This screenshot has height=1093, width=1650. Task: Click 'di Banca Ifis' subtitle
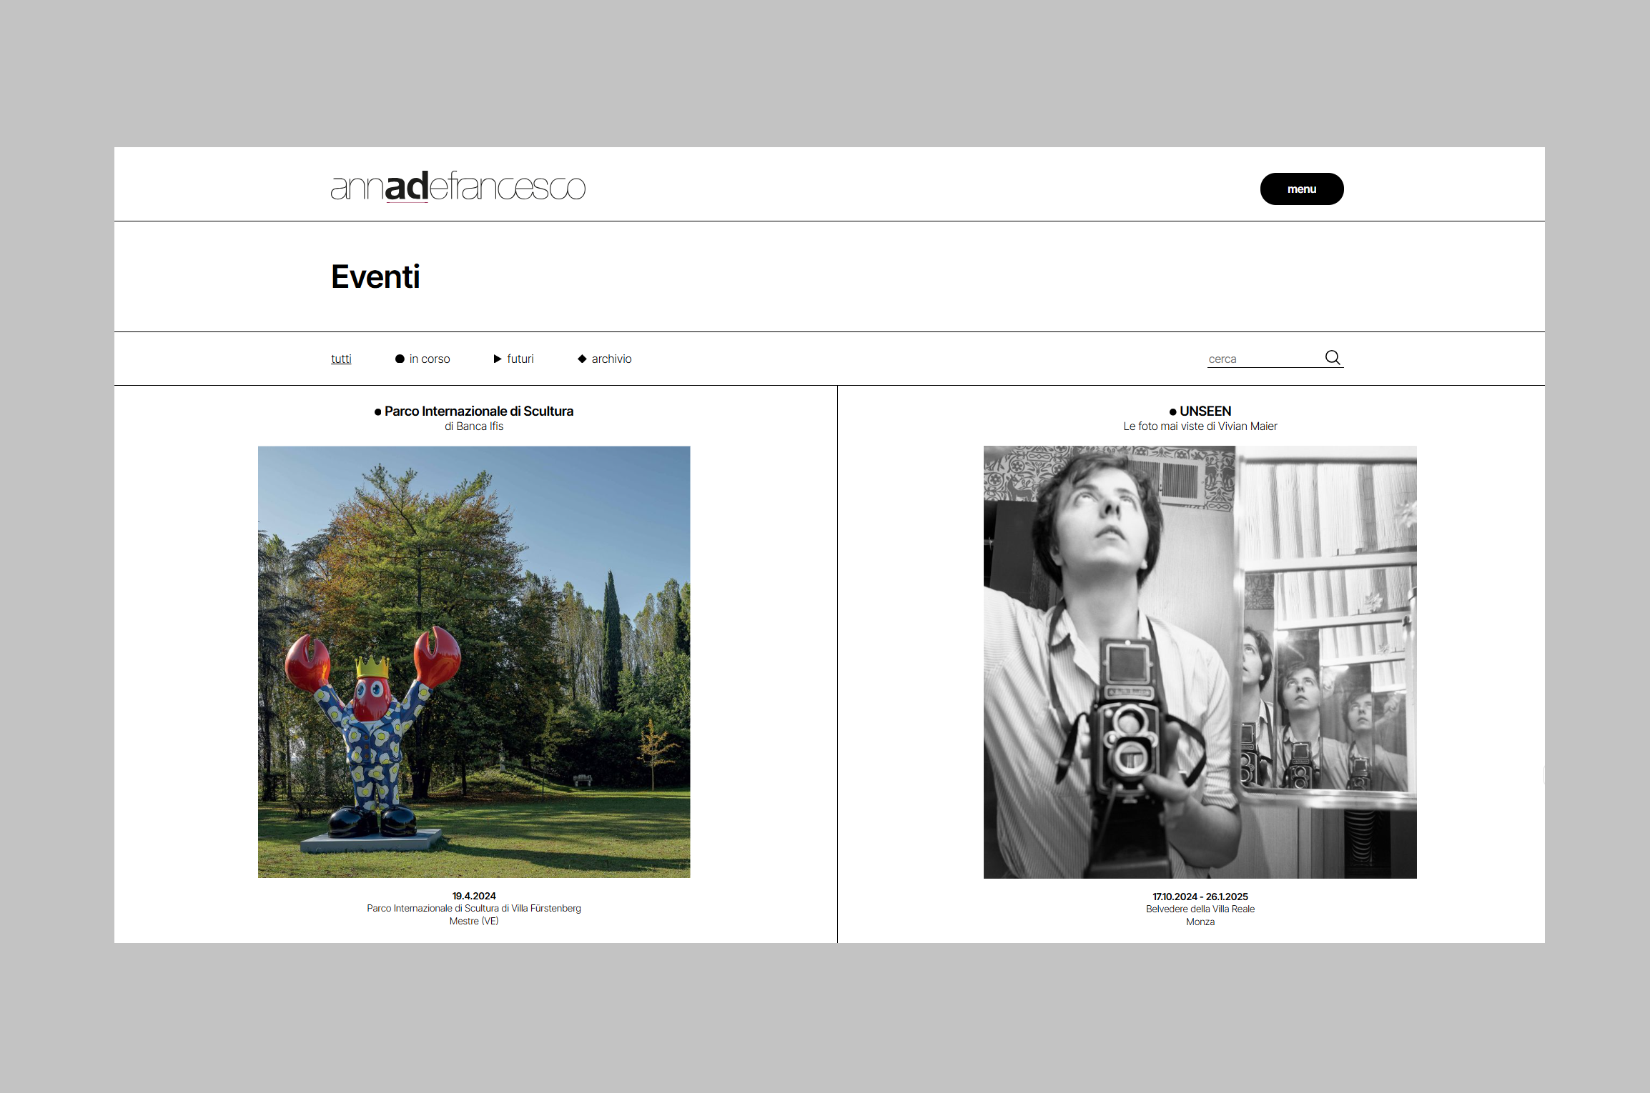coord(474,426)
